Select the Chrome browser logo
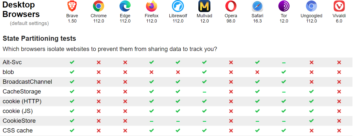 coord(99,6)
